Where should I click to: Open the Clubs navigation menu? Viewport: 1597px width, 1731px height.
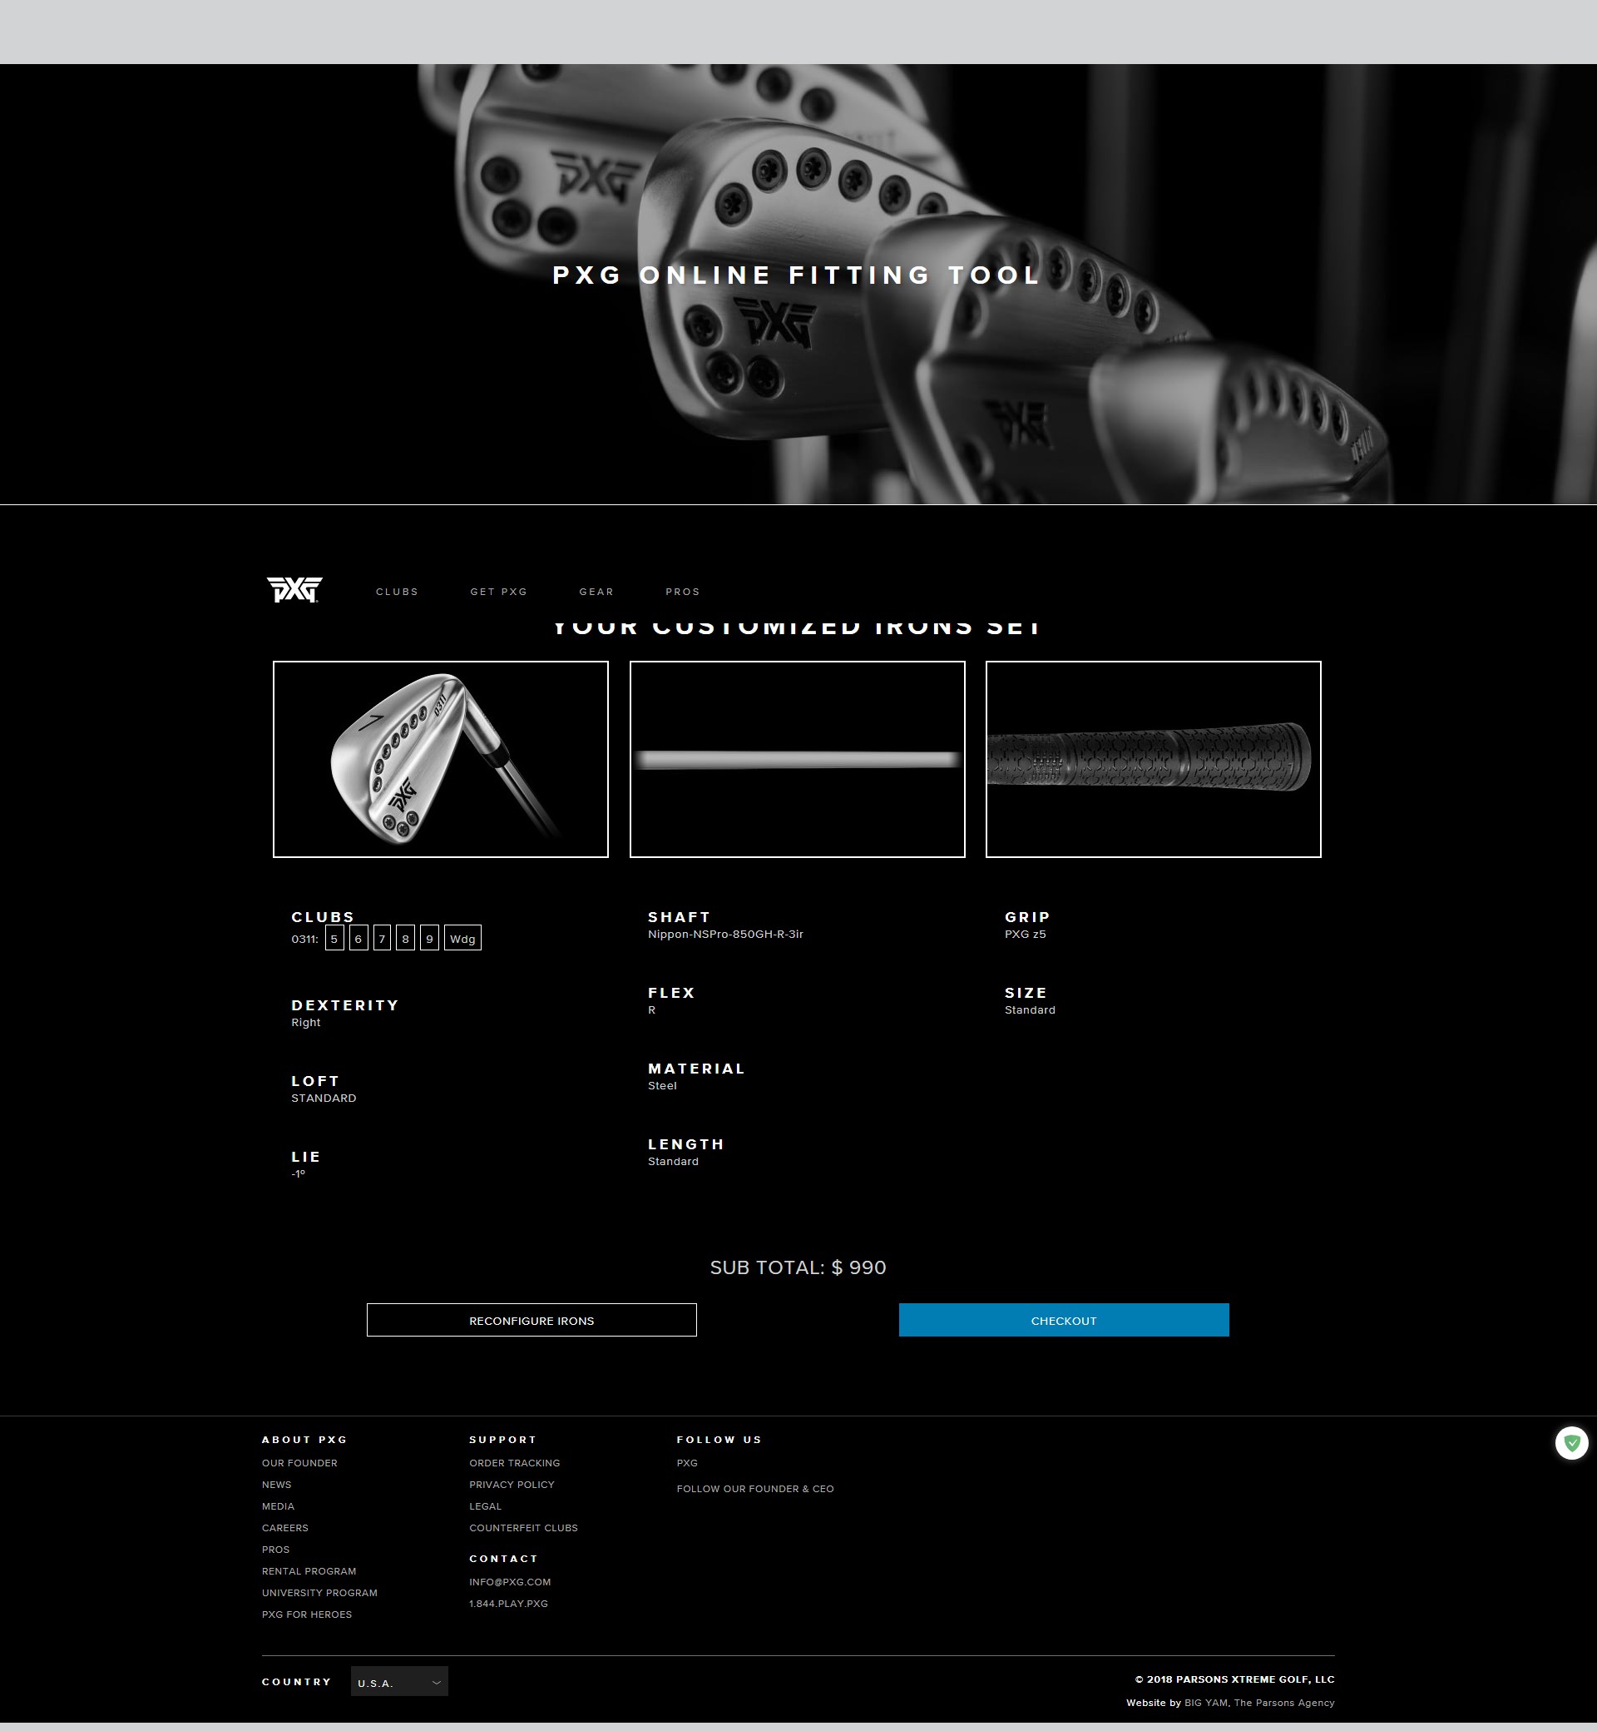[x=397, y=593]
